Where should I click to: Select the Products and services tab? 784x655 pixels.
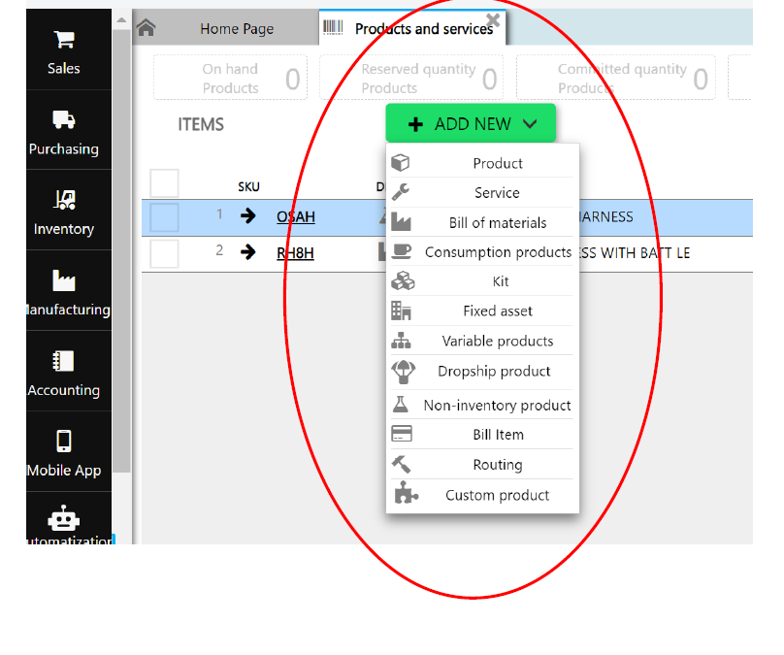[x=412, y=28]
